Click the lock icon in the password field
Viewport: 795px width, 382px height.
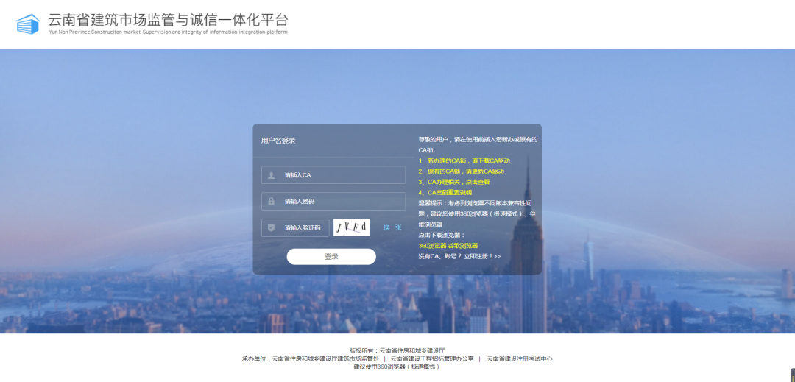(x=271, y=201)
